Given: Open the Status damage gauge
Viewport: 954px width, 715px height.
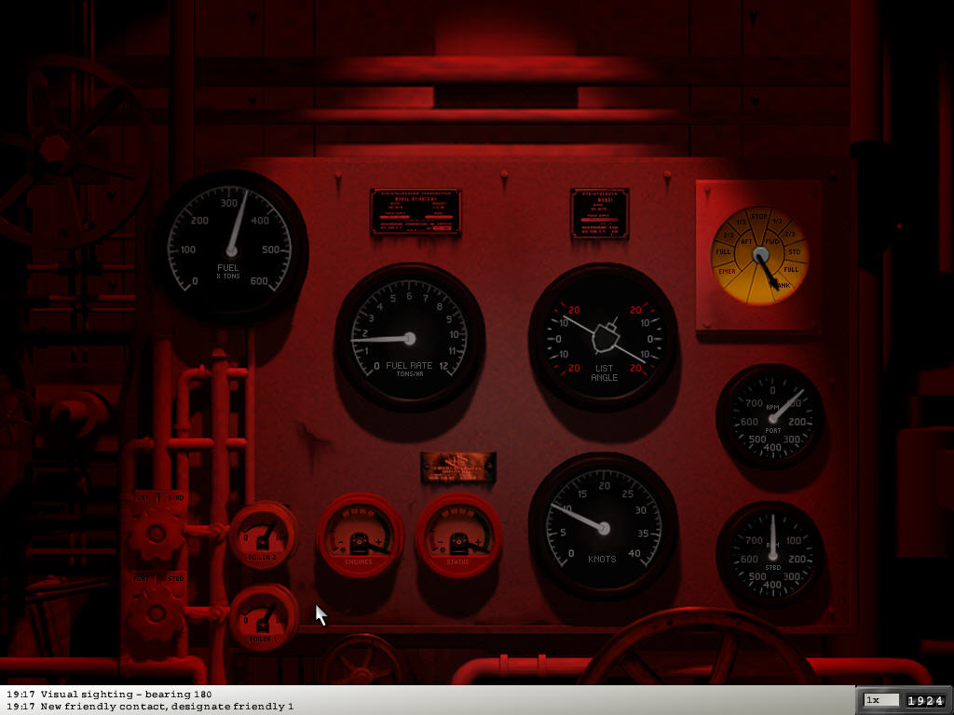Looking at the screenshot, I should click(x=458, y=536).
